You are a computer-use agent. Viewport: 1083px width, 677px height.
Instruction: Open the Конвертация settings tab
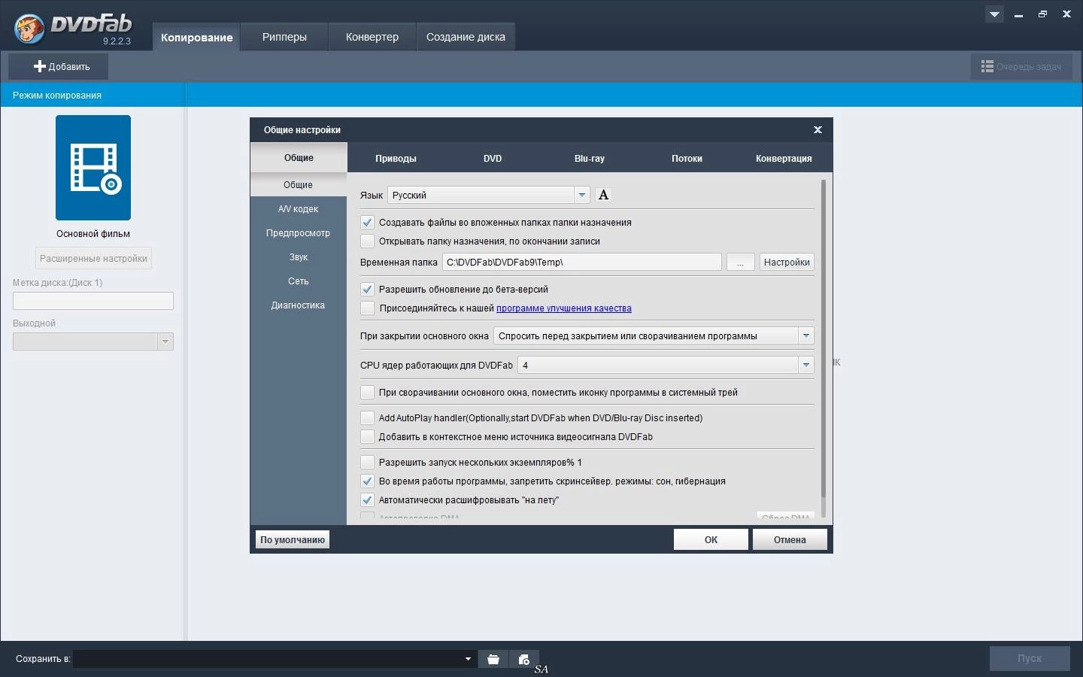click(x=784, y=159)
